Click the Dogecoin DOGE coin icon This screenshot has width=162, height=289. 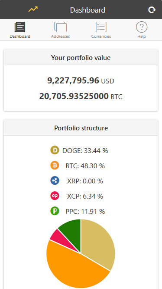55,150
